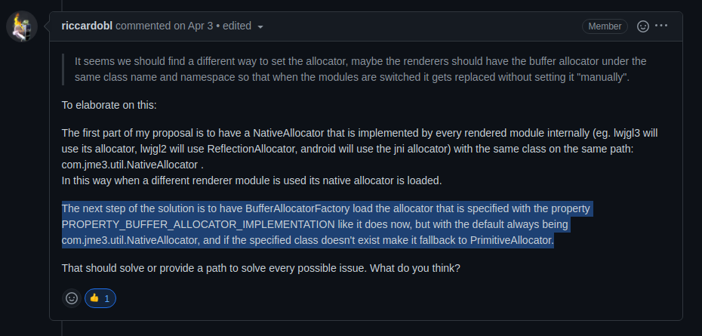Viewport: 702px width, 336px height.
Task: Open riccardobl's avatar image
Action: click(21, 26)
